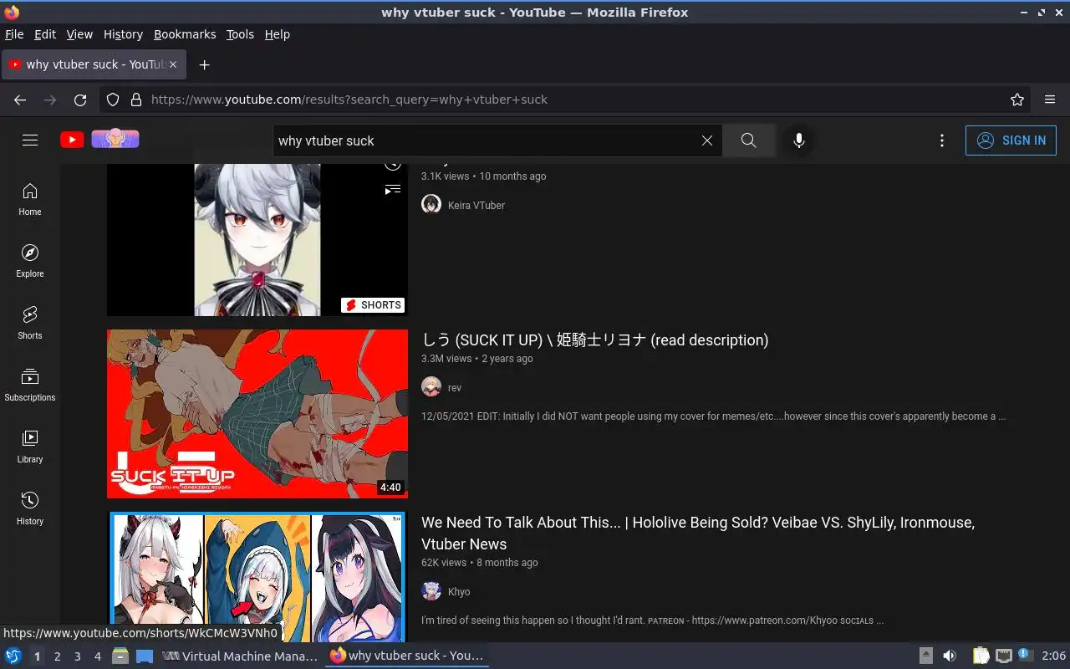Open the network tray icon
The height and width of the screenshot is (669, 1070).
click(x=1004, y=656)
